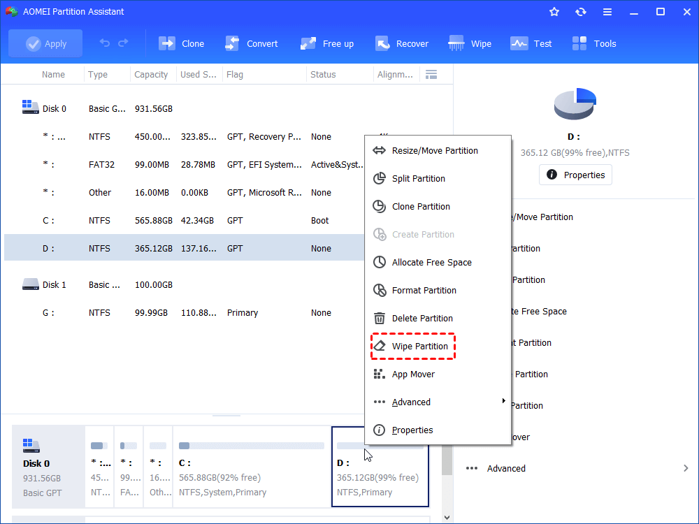This screenshot has width=699, height=524.
Task: Open the Tools menu
Action: point(594,43)
